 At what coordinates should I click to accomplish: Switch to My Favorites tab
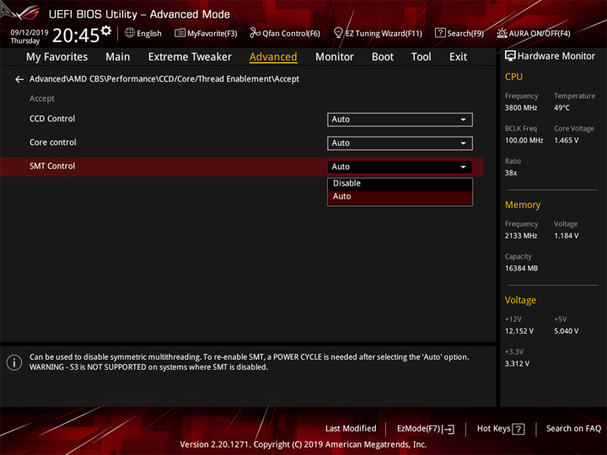click(x=57, y=57)
